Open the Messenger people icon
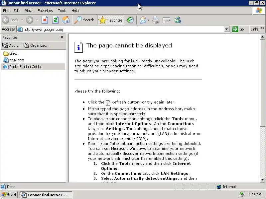The image size is (266, 199). point(177,20)
